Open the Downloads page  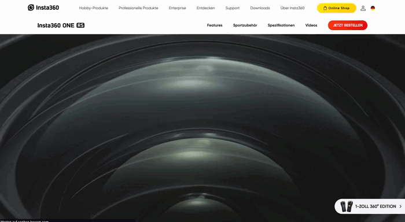(260, 8)
